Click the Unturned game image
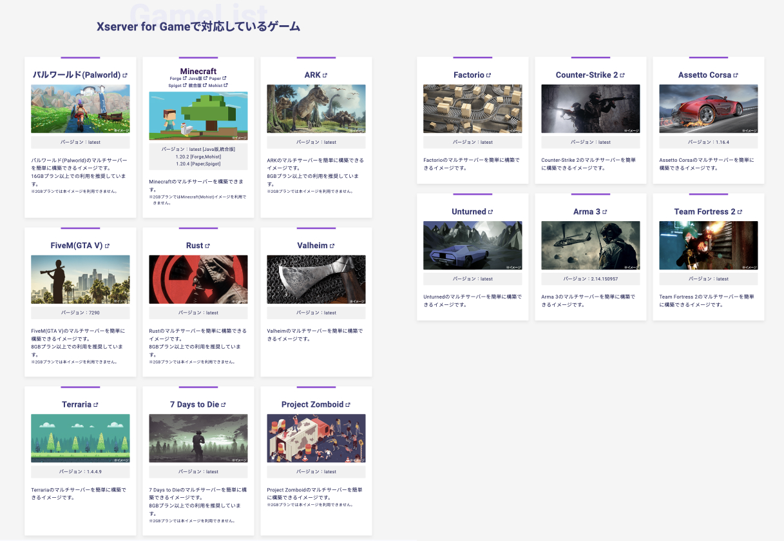Screen dimensions: 784x541 coord(472,245)
